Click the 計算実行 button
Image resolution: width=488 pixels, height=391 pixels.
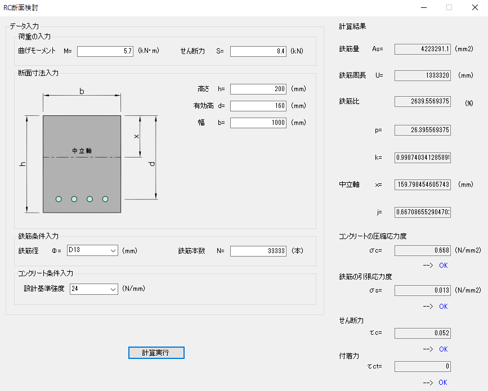point(156,353)
